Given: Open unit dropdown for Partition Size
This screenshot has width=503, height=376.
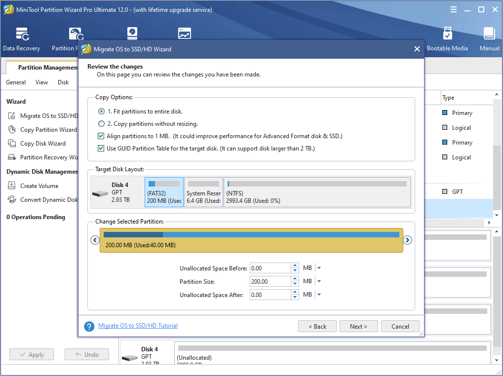Looking at the screenshot, I should coord(319,281).
